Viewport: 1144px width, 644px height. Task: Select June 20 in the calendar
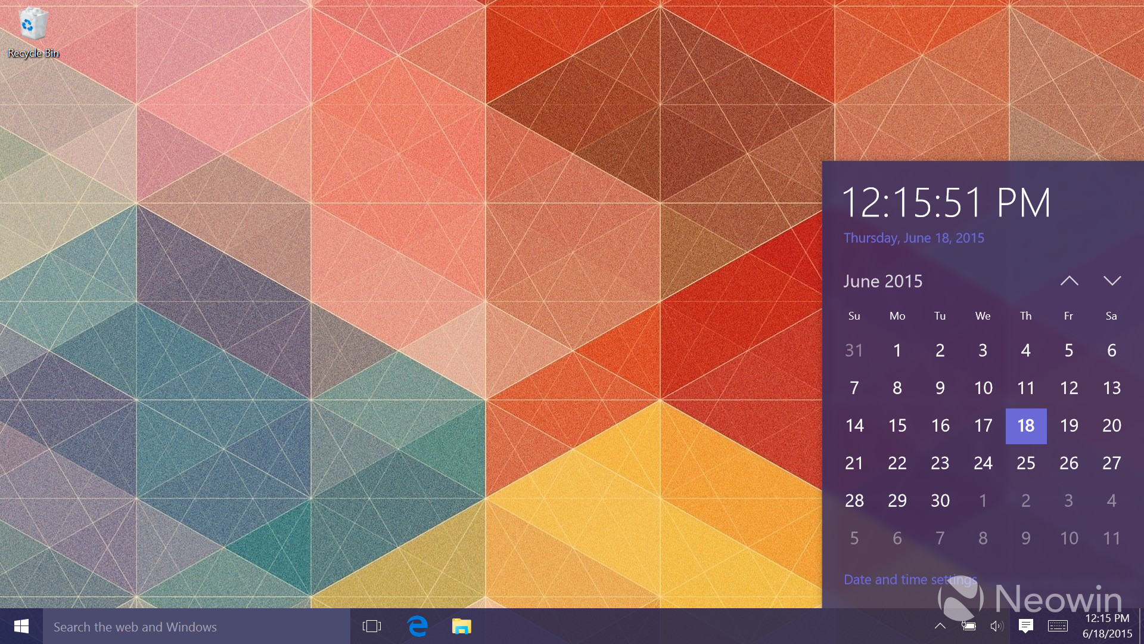(x=1112, y=426)
